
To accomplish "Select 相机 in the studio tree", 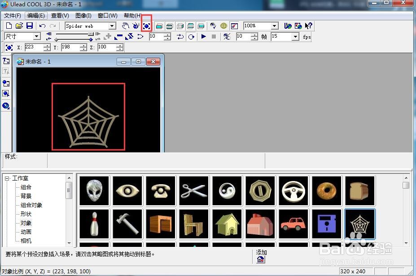I will 26,241.
